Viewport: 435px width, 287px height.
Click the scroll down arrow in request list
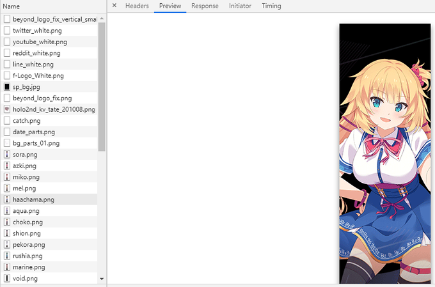(x=102, y=279)
